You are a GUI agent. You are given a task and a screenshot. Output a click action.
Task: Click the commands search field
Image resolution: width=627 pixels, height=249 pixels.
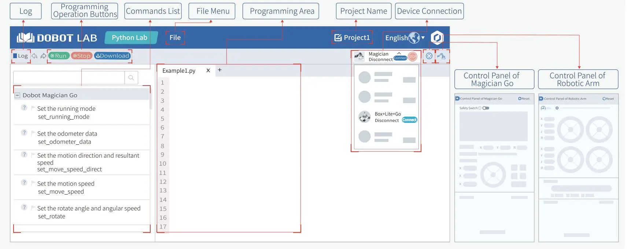point(69,78)
